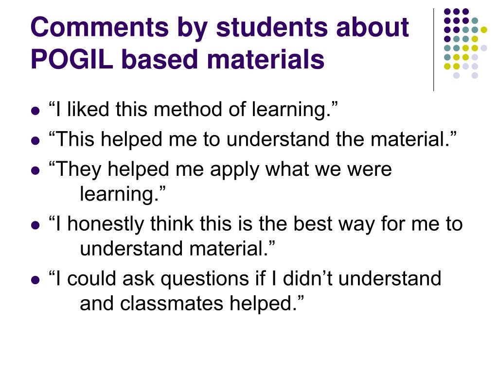The width and height of the screenshot is (498, 373).
Task: Click the word "POGIL" in the title
Action: pos(72,59)
